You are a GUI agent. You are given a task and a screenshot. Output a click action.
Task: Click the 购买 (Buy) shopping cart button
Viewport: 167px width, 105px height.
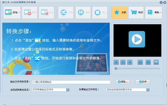136,13
